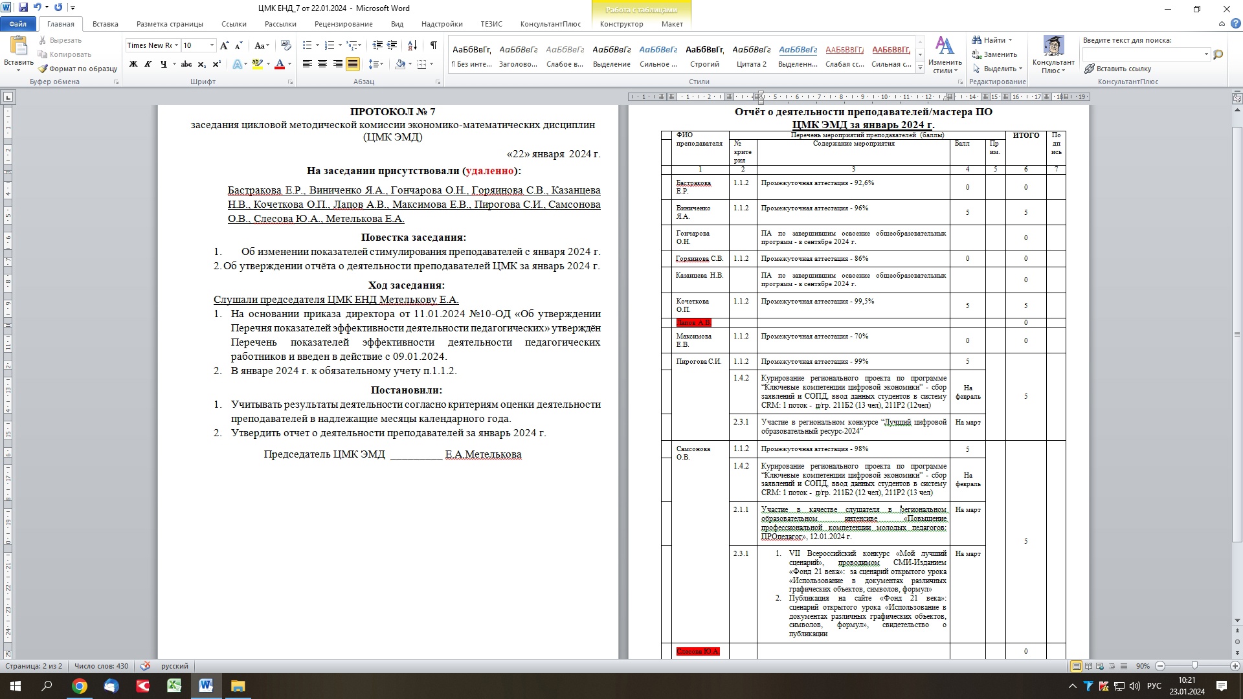
Task: Align text right
Action: tap(337, 64)
